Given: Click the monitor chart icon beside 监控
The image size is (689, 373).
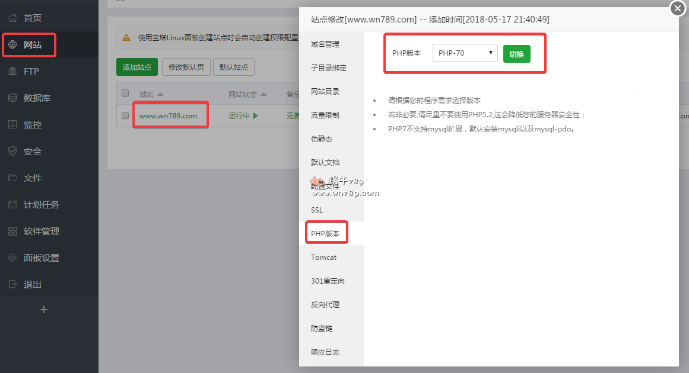Looking at the screenshot, I should (x=12, y=124).
